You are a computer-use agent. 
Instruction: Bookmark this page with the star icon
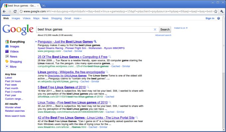(216, 11)
